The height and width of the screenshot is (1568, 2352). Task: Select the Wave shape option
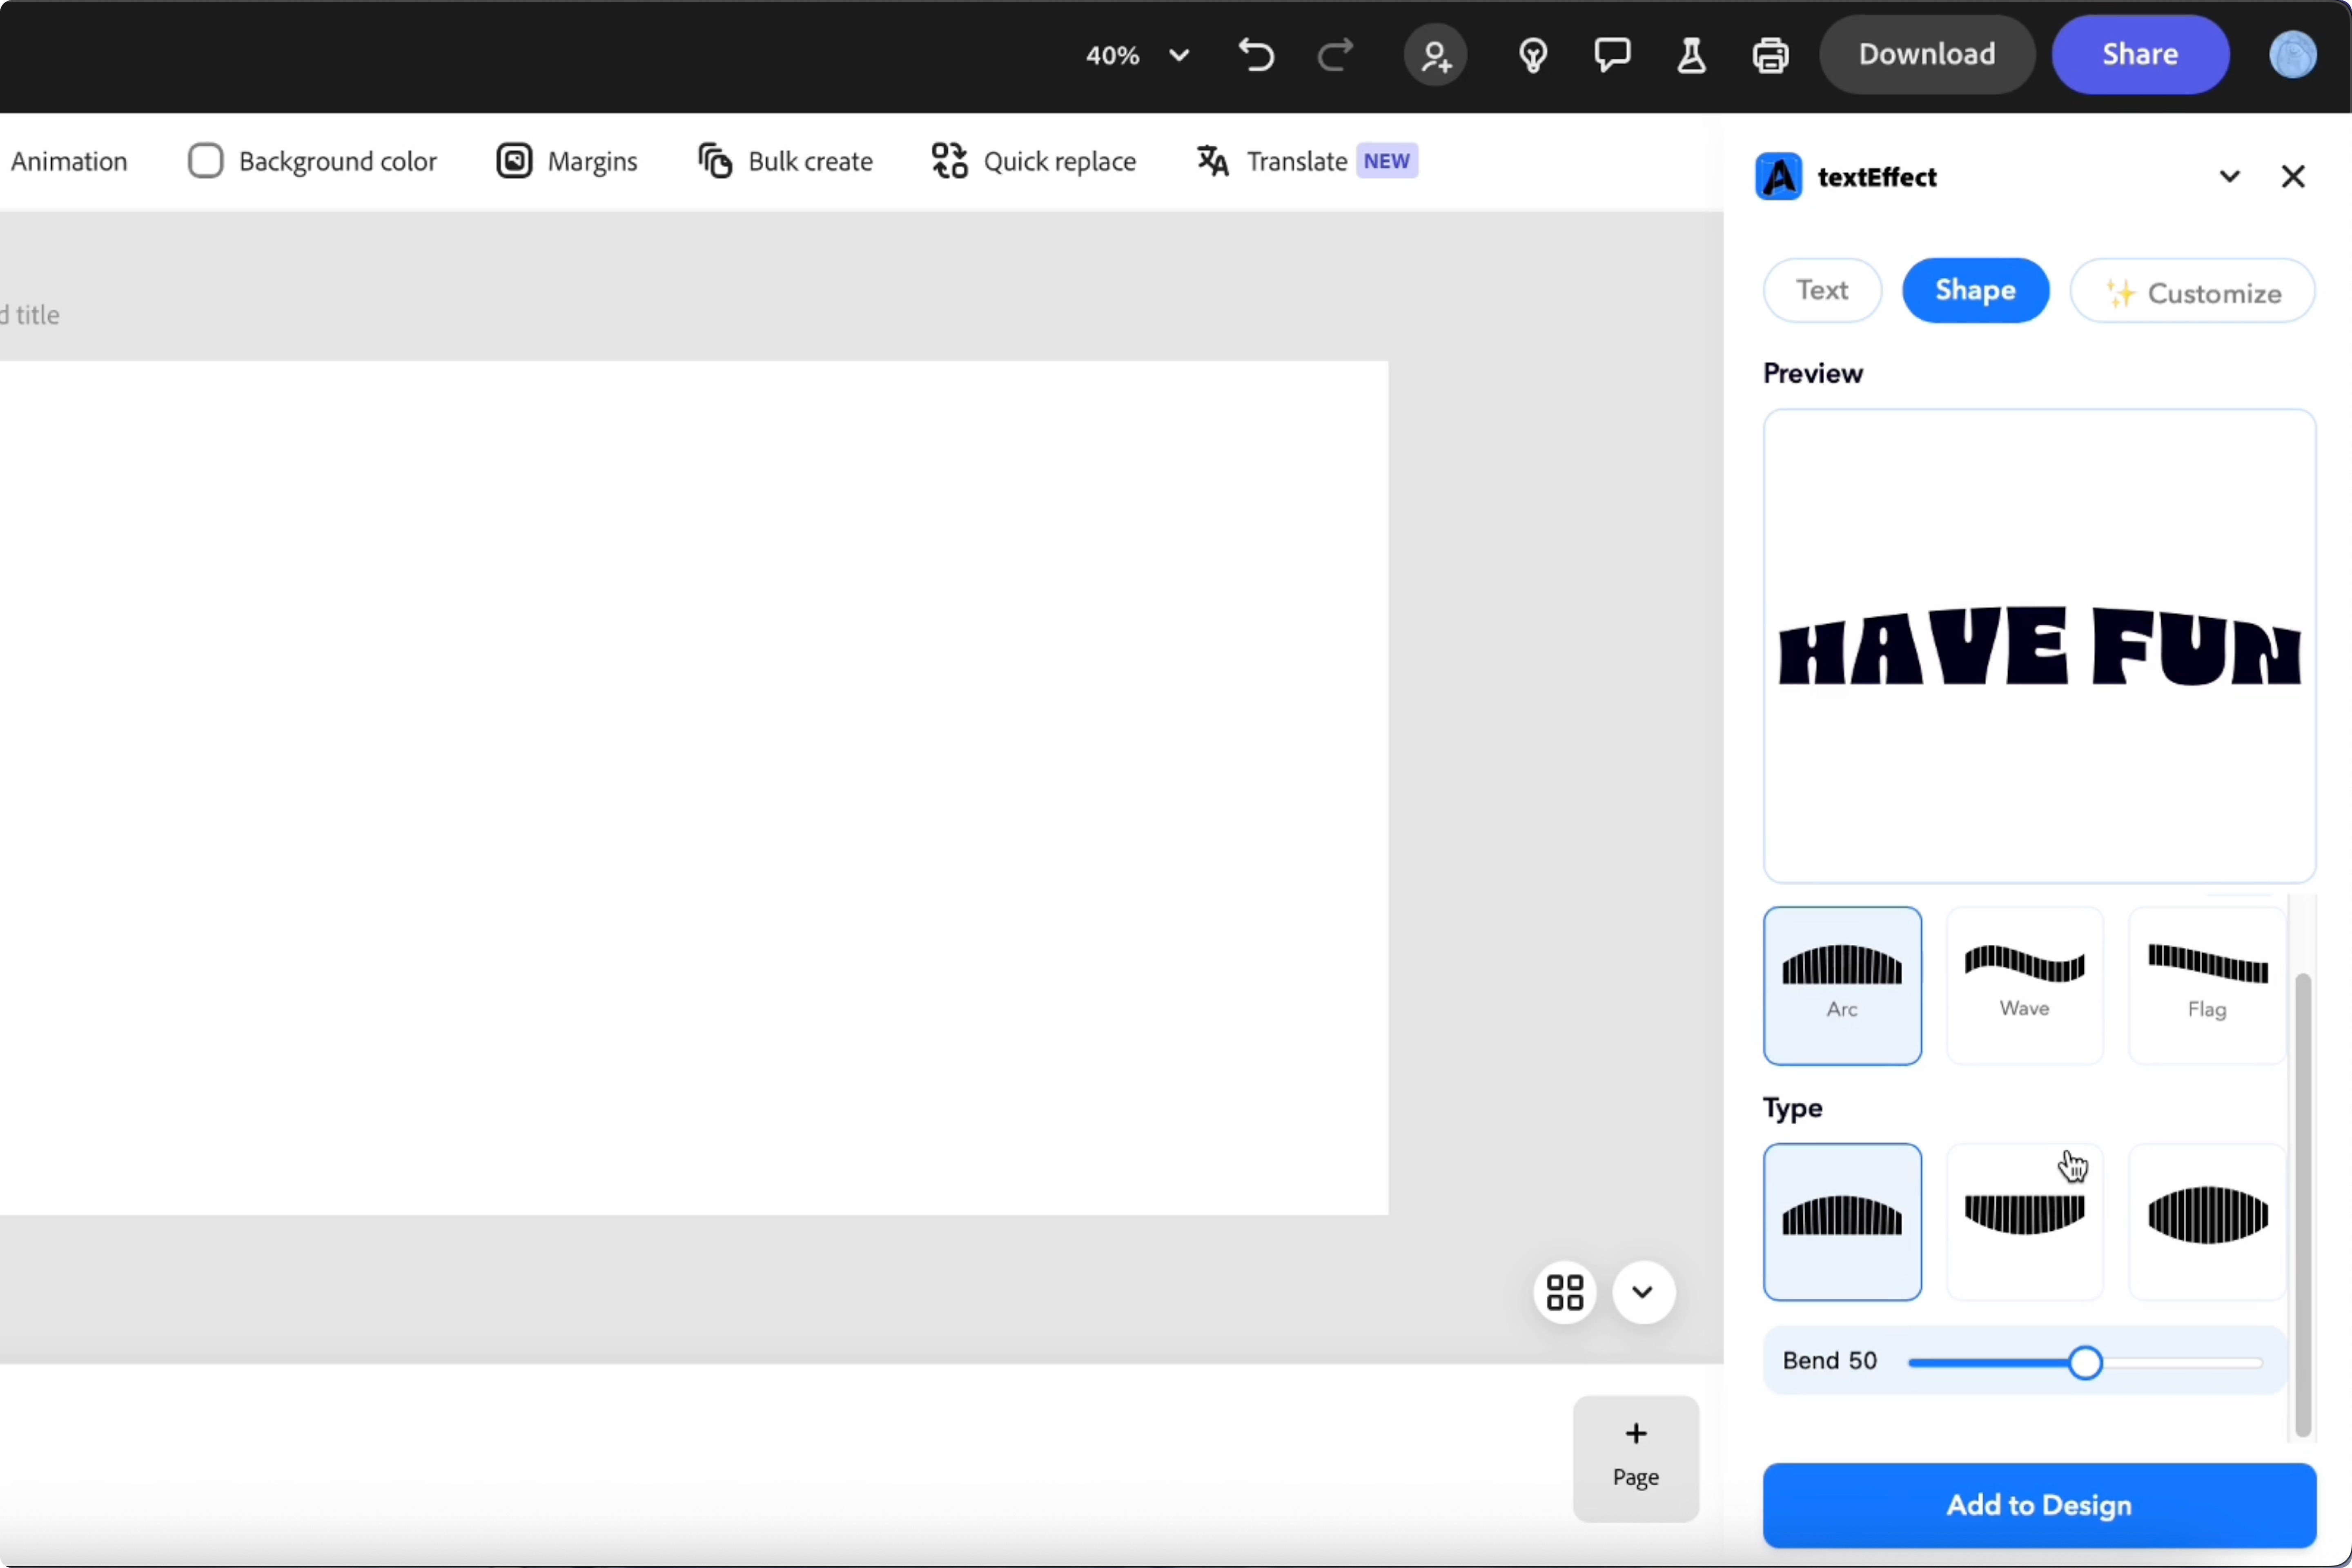pyautogui.click(x=2024, y=985)
